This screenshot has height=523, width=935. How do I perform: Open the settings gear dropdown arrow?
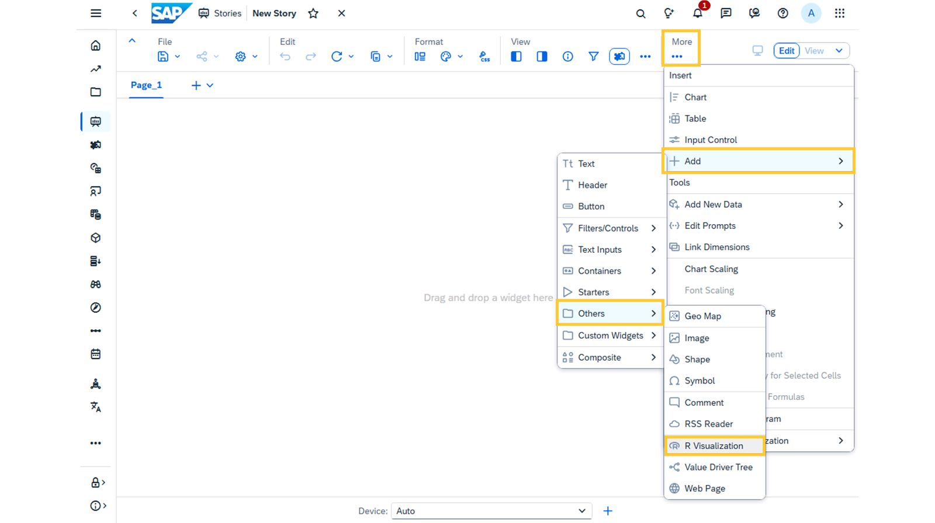(255, 57)
